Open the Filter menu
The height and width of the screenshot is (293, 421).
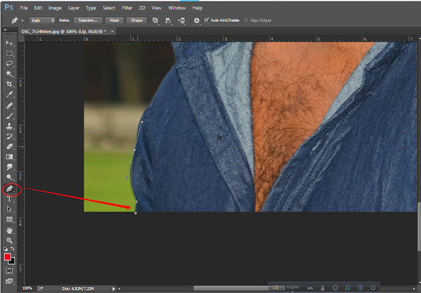[127, 8]
